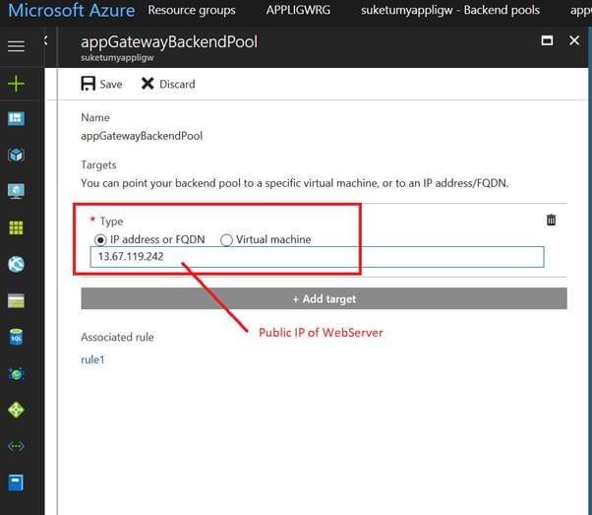Screen dimensions: 592x515
Task: Open the All resources grid icon
Action: (16, 227)
